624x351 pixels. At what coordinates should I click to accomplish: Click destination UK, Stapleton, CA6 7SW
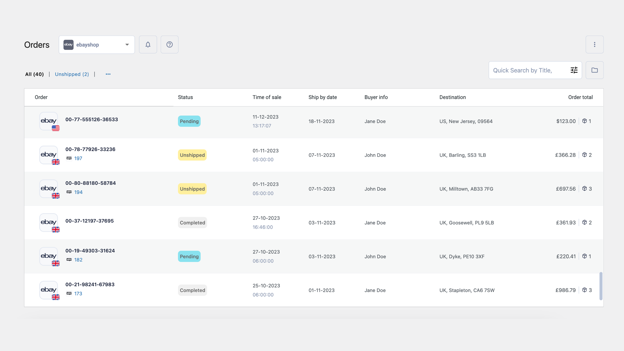pyautogui.click(x=467, y=290)
